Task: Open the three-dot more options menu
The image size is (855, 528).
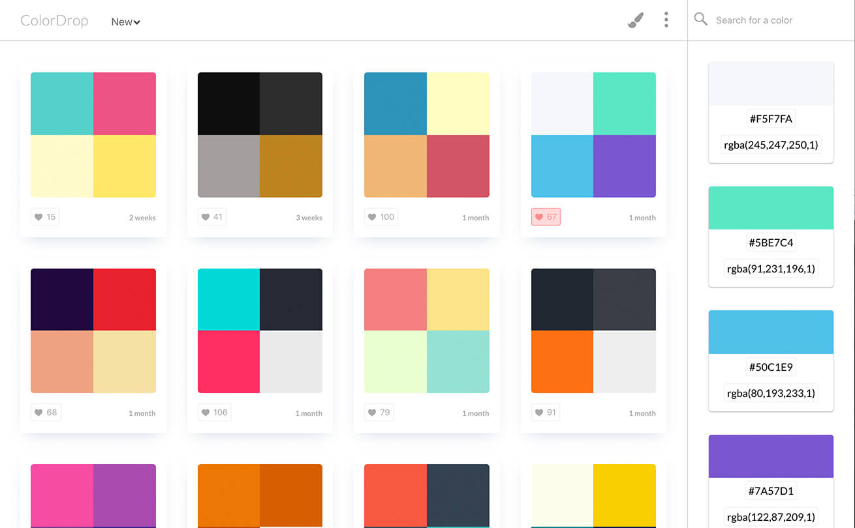Action: tap(666, 20)
